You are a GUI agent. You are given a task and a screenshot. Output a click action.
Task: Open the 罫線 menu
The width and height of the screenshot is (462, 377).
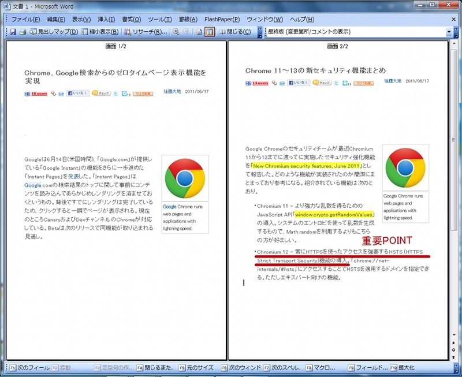point(188,20)
